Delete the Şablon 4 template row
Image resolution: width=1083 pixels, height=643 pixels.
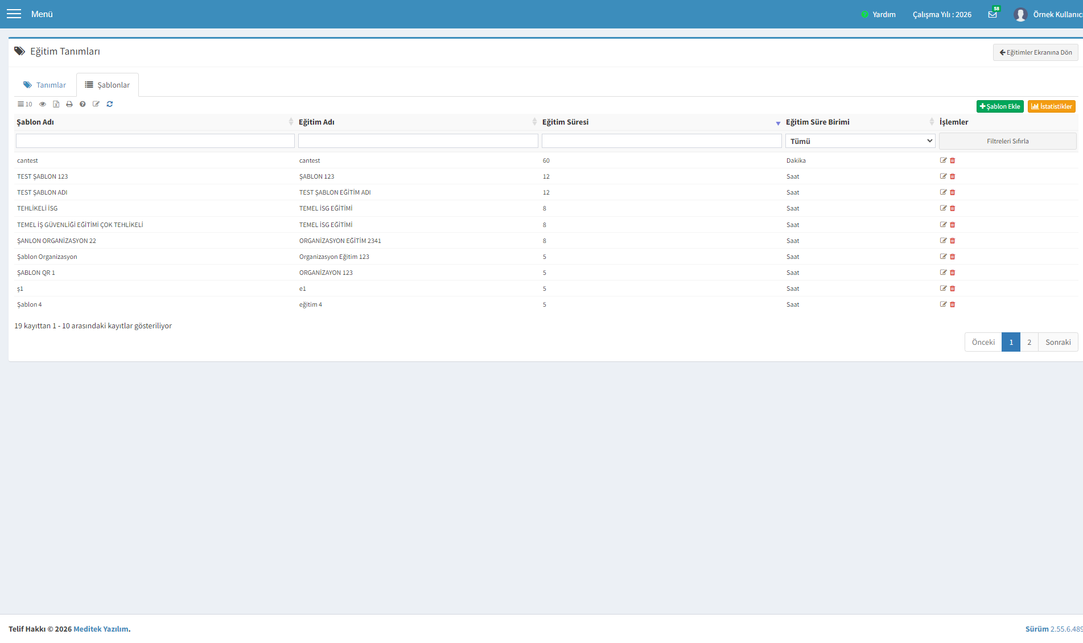(x=953, y=304)
